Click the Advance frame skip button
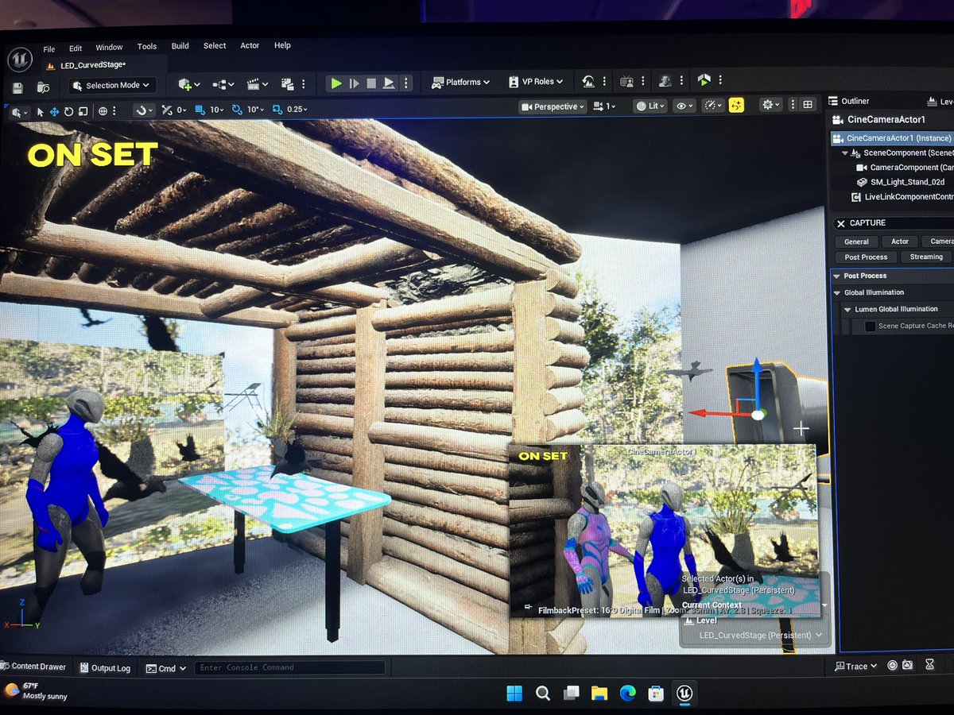954x715 pixels. [x=354, y=83]
